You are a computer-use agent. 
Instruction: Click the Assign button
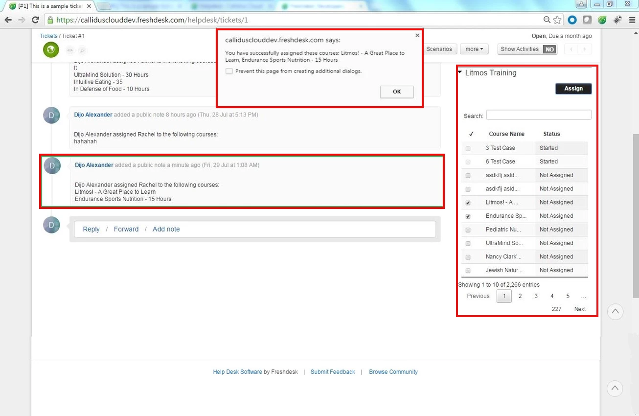coord(573,89)
